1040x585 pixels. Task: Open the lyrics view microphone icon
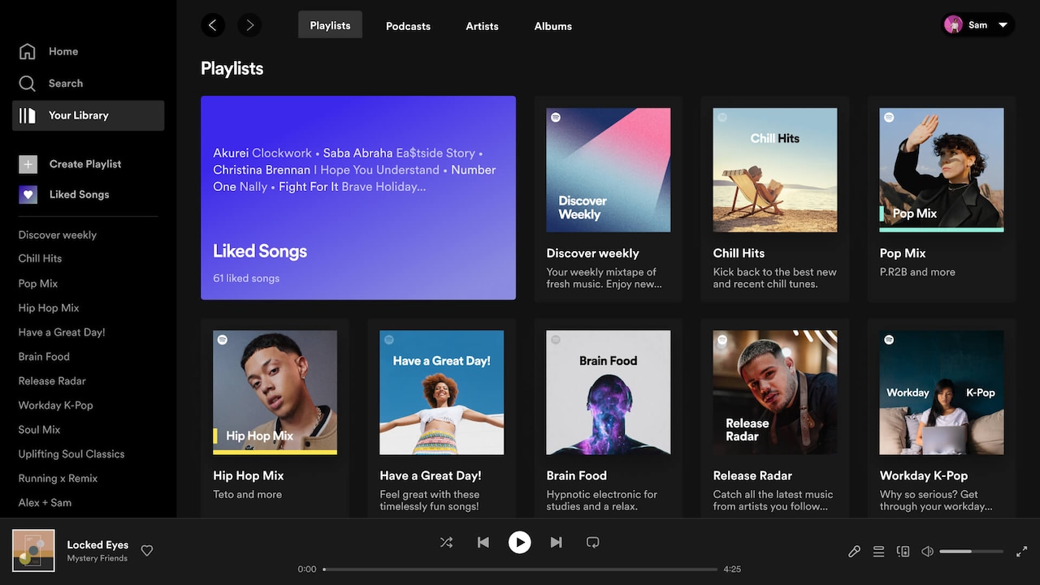coord(854,551)
